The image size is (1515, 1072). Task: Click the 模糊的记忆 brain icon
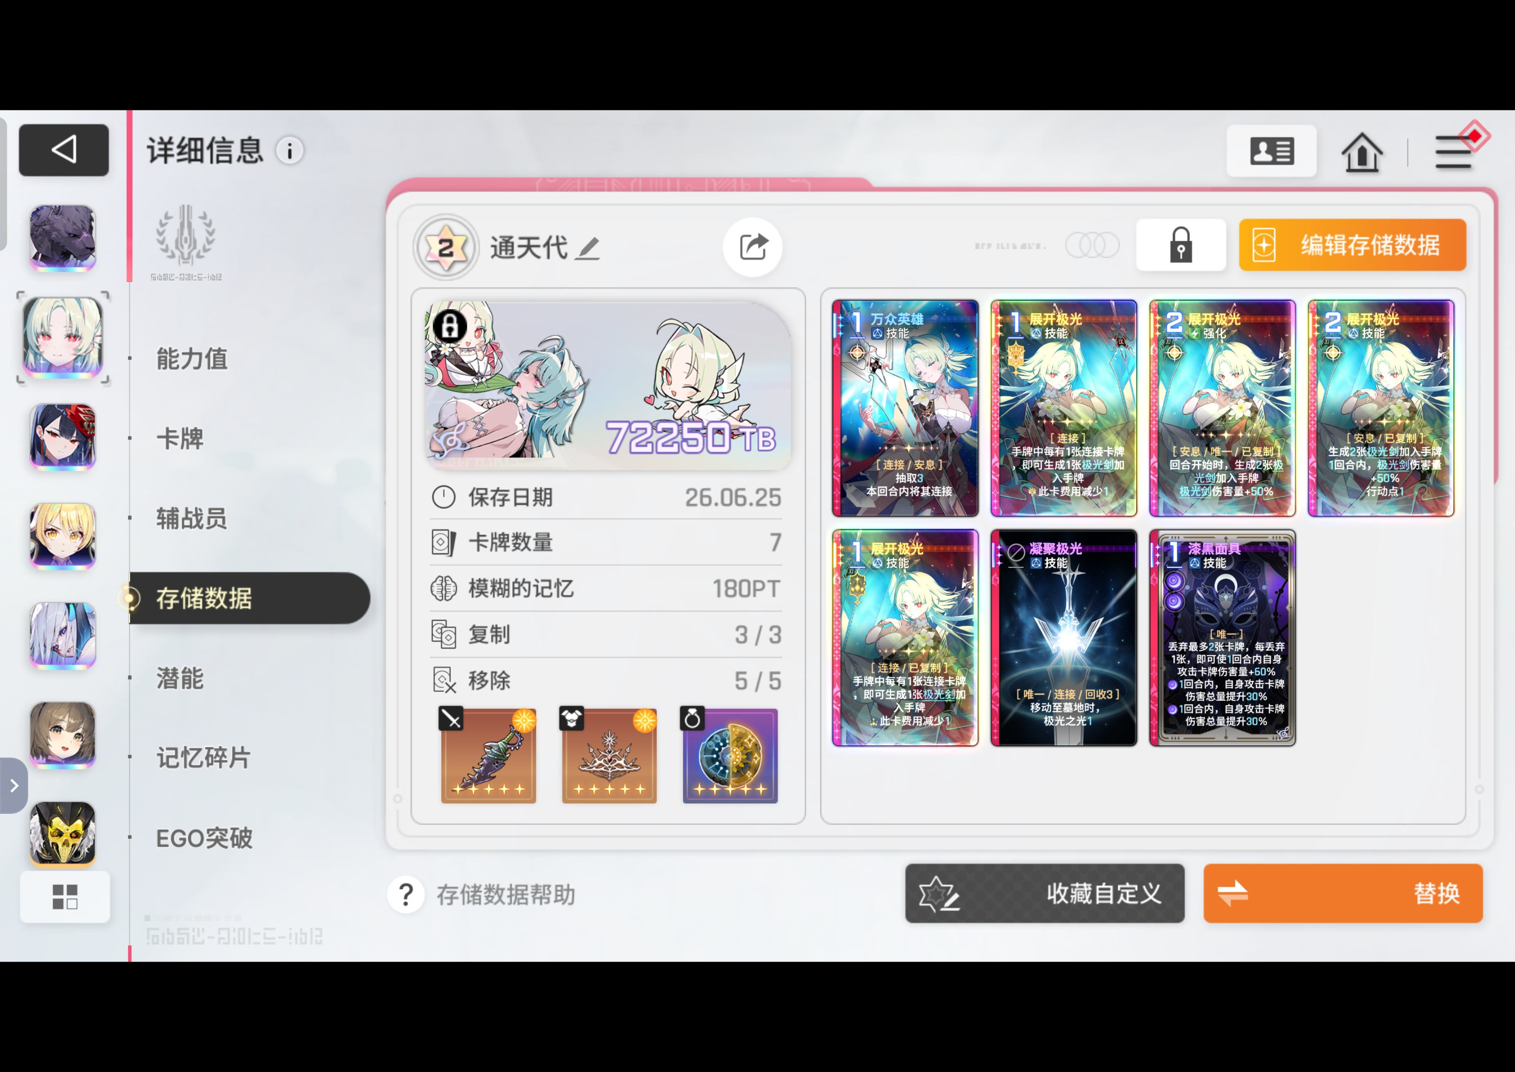coord(444,588)
